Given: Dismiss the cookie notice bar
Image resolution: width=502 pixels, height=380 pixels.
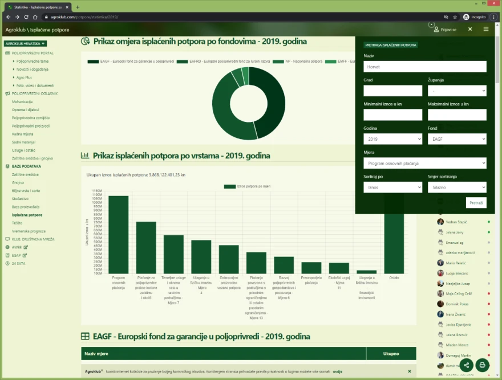Looking at the screenshot, I should click(410, 371).
